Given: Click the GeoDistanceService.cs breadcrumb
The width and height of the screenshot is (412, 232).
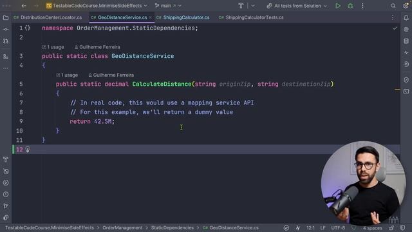Looking at the screenshot, I should coord(231,227).
